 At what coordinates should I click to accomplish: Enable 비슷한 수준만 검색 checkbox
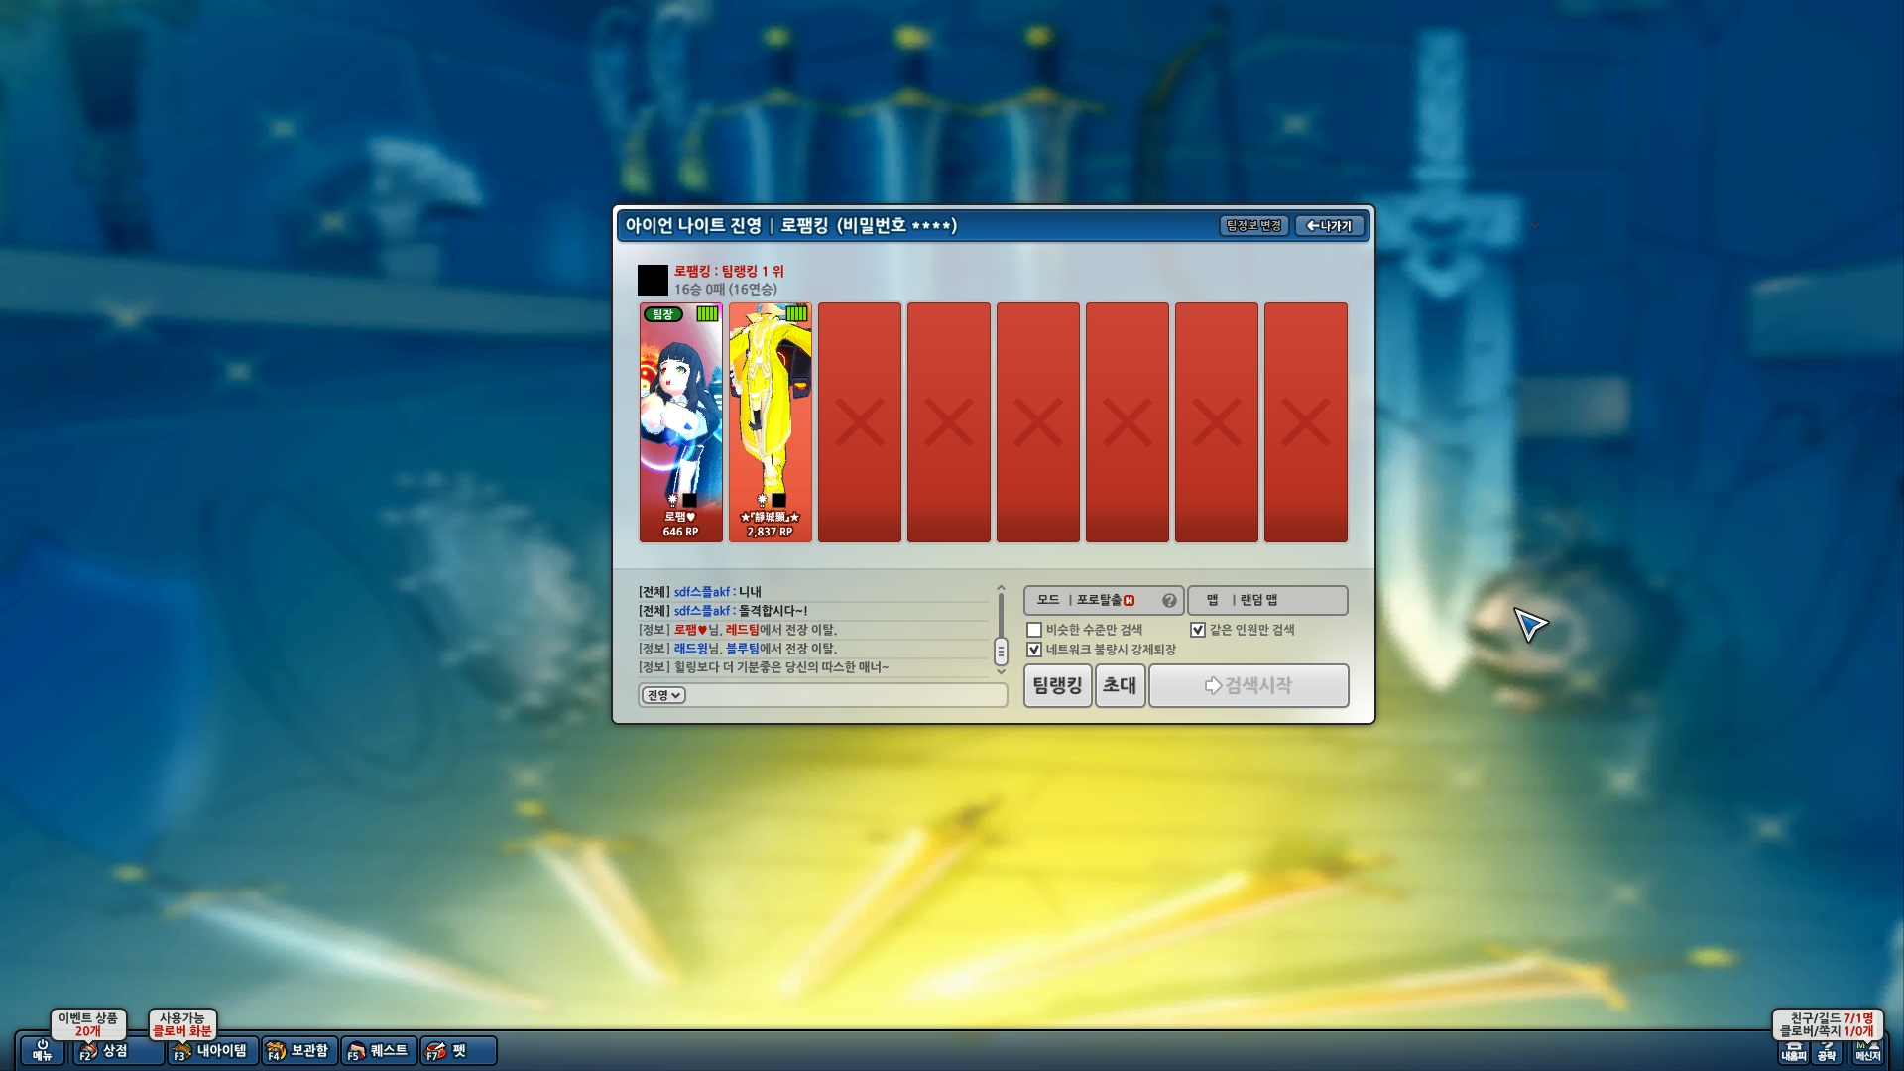(1034, 630)
